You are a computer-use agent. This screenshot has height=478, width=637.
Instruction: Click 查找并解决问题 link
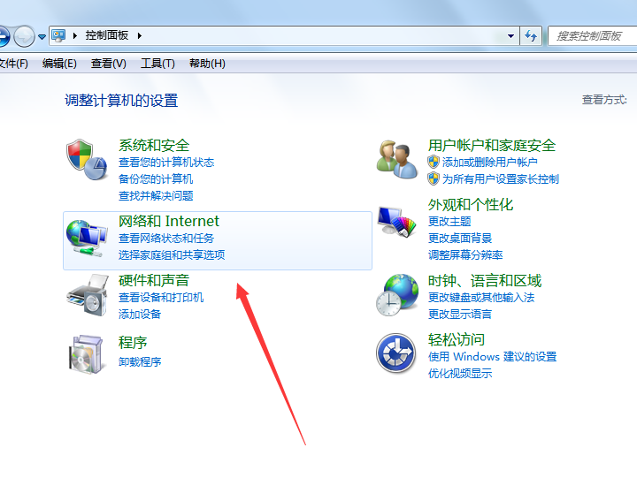tap(156, 196)
